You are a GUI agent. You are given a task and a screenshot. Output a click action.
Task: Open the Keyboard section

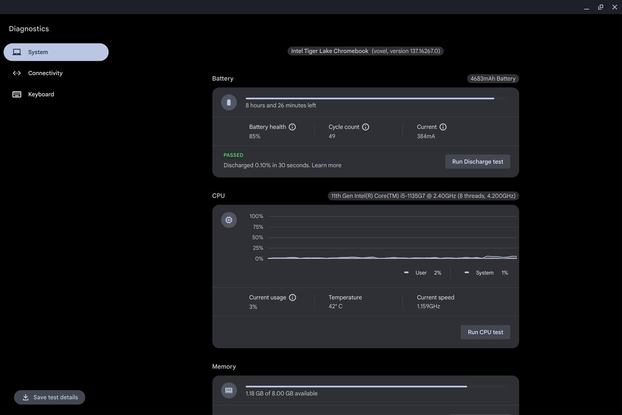tap(56, 94)
